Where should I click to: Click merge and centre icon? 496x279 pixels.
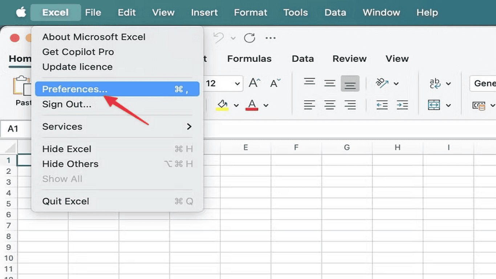click(435, 105)
